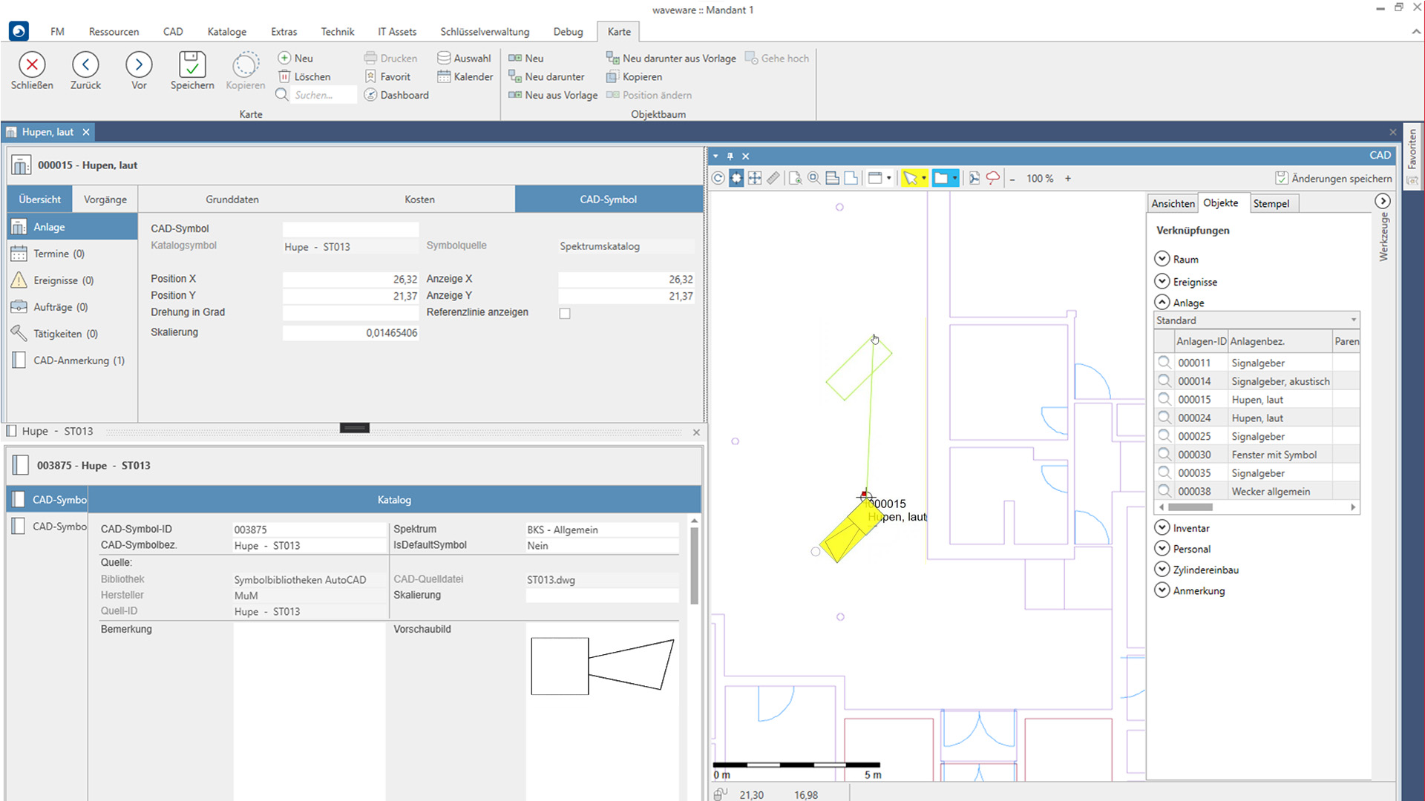Click the refresh icon in CAD toolbar
Viewport: 1425px width, 801px height.
point(718,178)
